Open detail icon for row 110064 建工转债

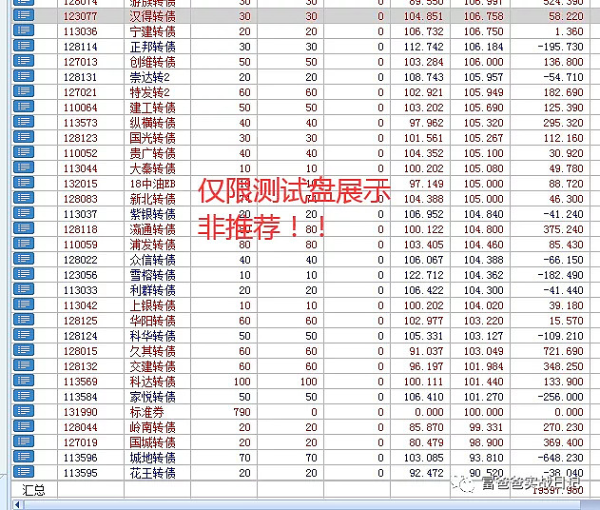(x=24, y=107)
